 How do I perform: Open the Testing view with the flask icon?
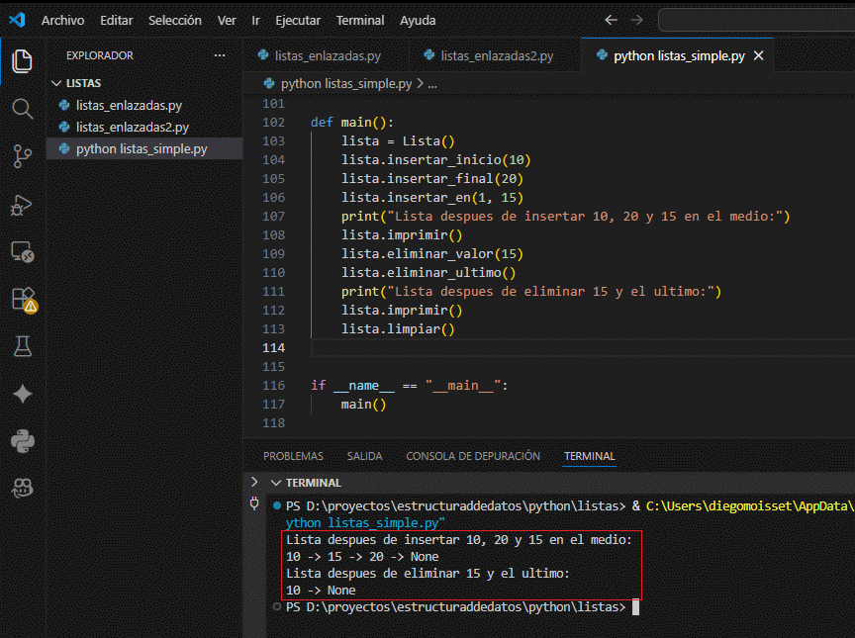point(22,346)
